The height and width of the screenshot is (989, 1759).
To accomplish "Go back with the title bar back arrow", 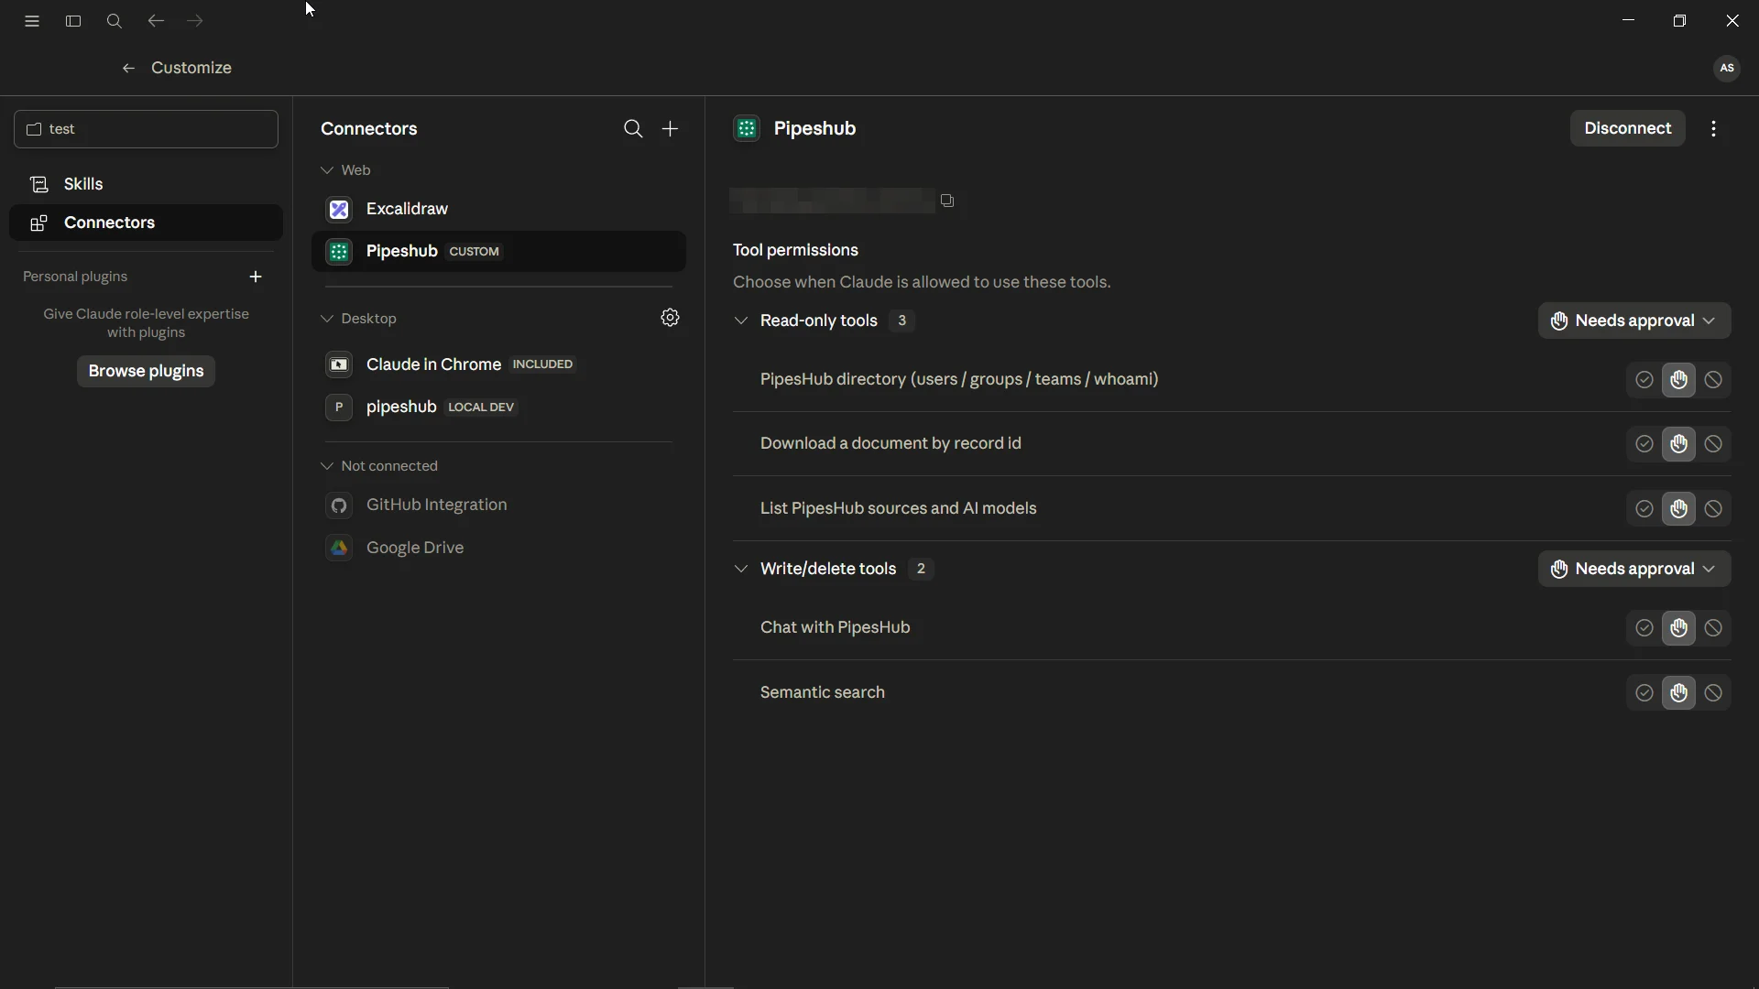I will [156, 21].
